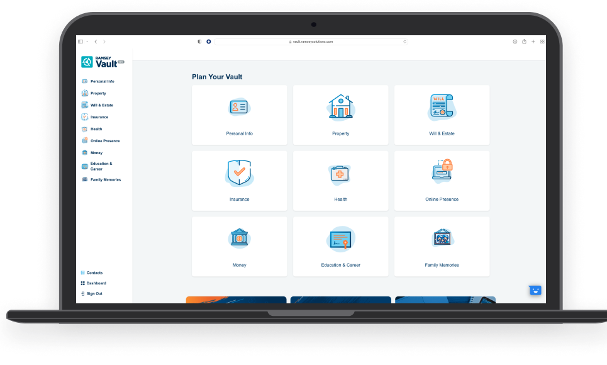This screenshot has height=365, width=607.
Task: Reload page using address bar refresh
Action: [x=404, y=42]
